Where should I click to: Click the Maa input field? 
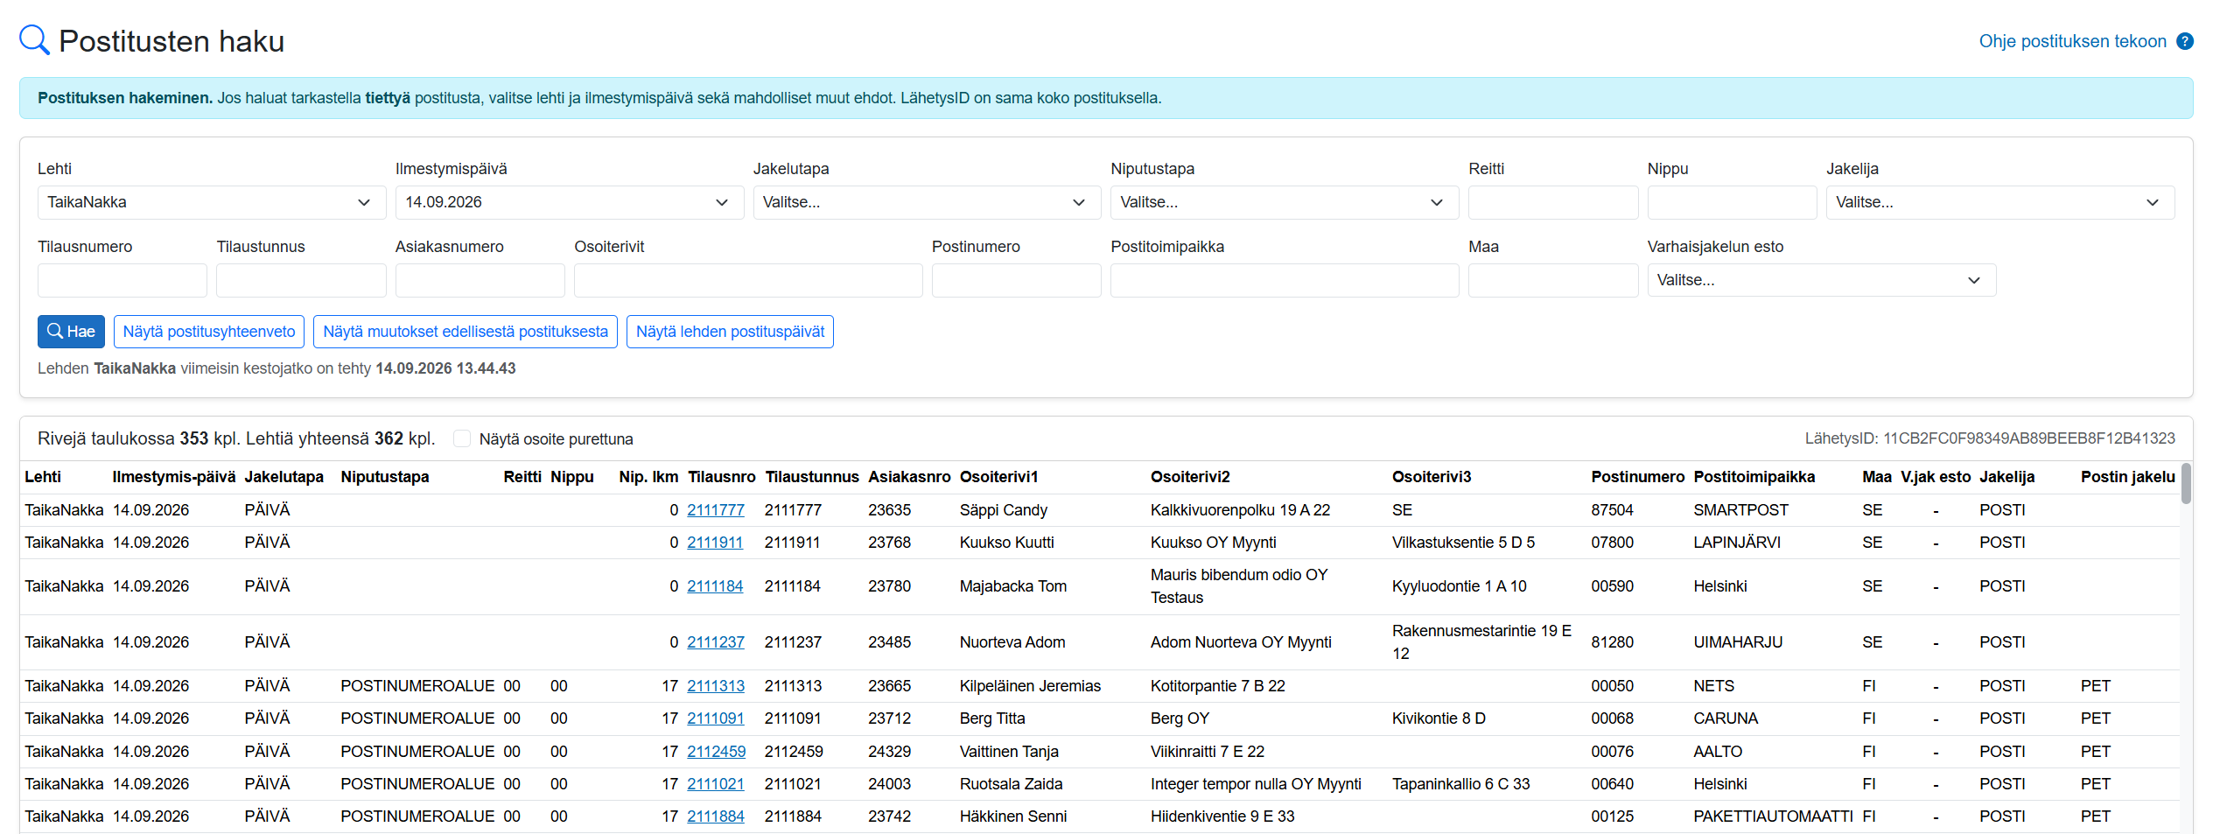[1552, 280]
